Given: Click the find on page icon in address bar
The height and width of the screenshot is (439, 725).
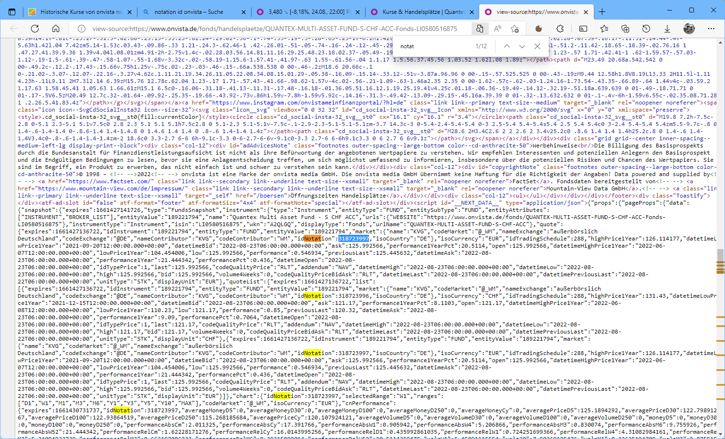Looking at the screenshot, I should tap(479, 29).
